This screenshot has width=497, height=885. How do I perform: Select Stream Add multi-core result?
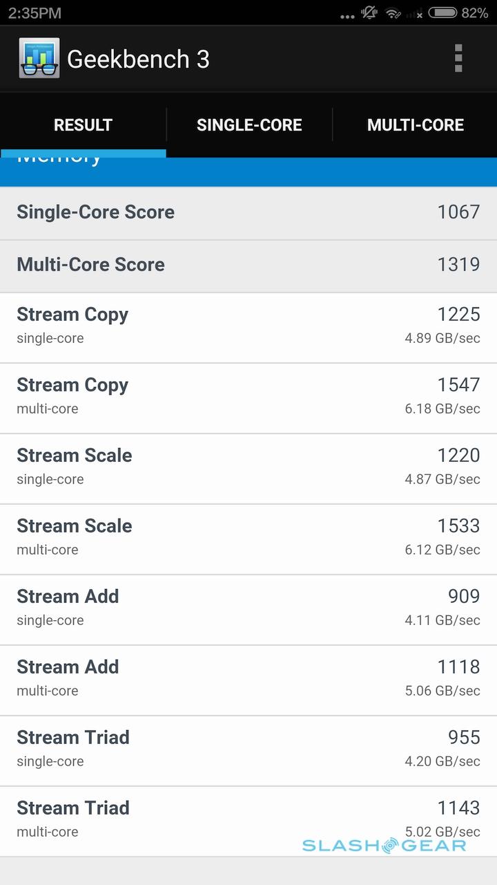pyautogui.click(x=248, y=678)
